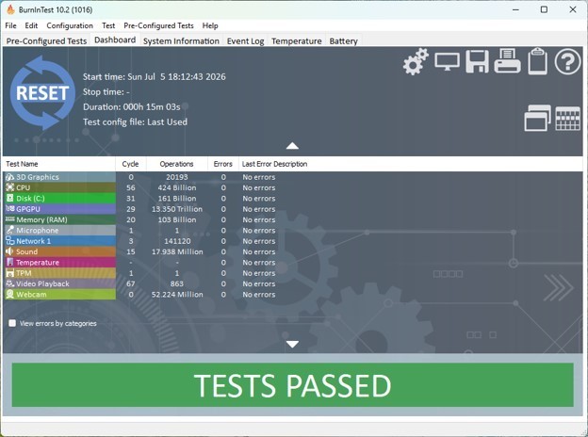The image size is (588, 437).
Task: Click the BurnInTest flame title icon
Action: [11, 9]
